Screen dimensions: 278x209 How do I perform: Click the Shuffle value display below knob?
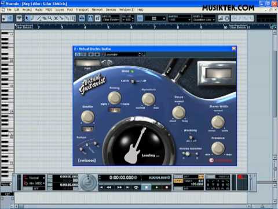tap(87, 129)
